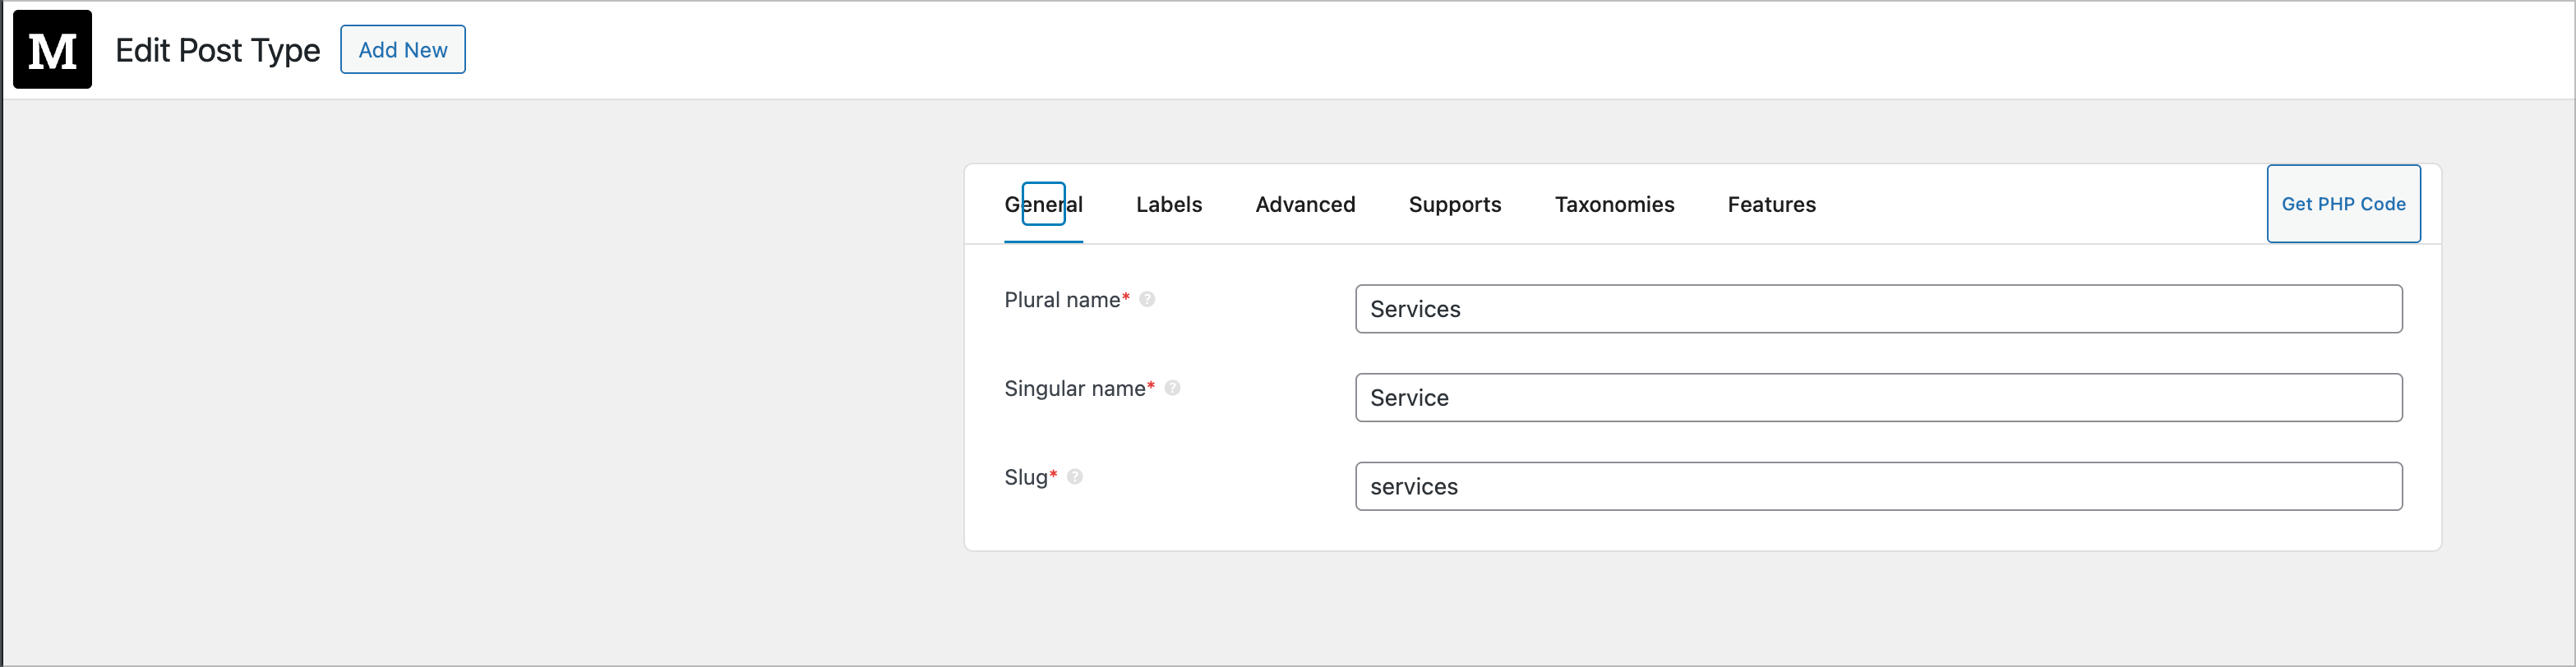2576x667 pixels.
Task: Go to the Taxonomies tab
Action: (x=1614, y=204)
